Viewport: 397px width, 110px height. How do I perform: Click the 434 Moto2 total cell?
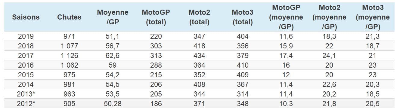(x=199, y=56)
